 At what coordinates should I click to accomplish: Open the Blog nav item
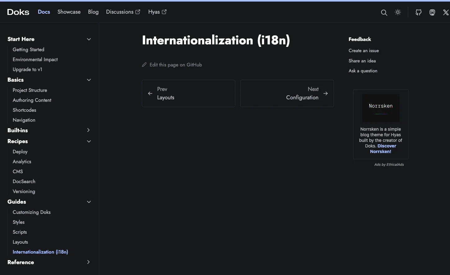point(93,12)
